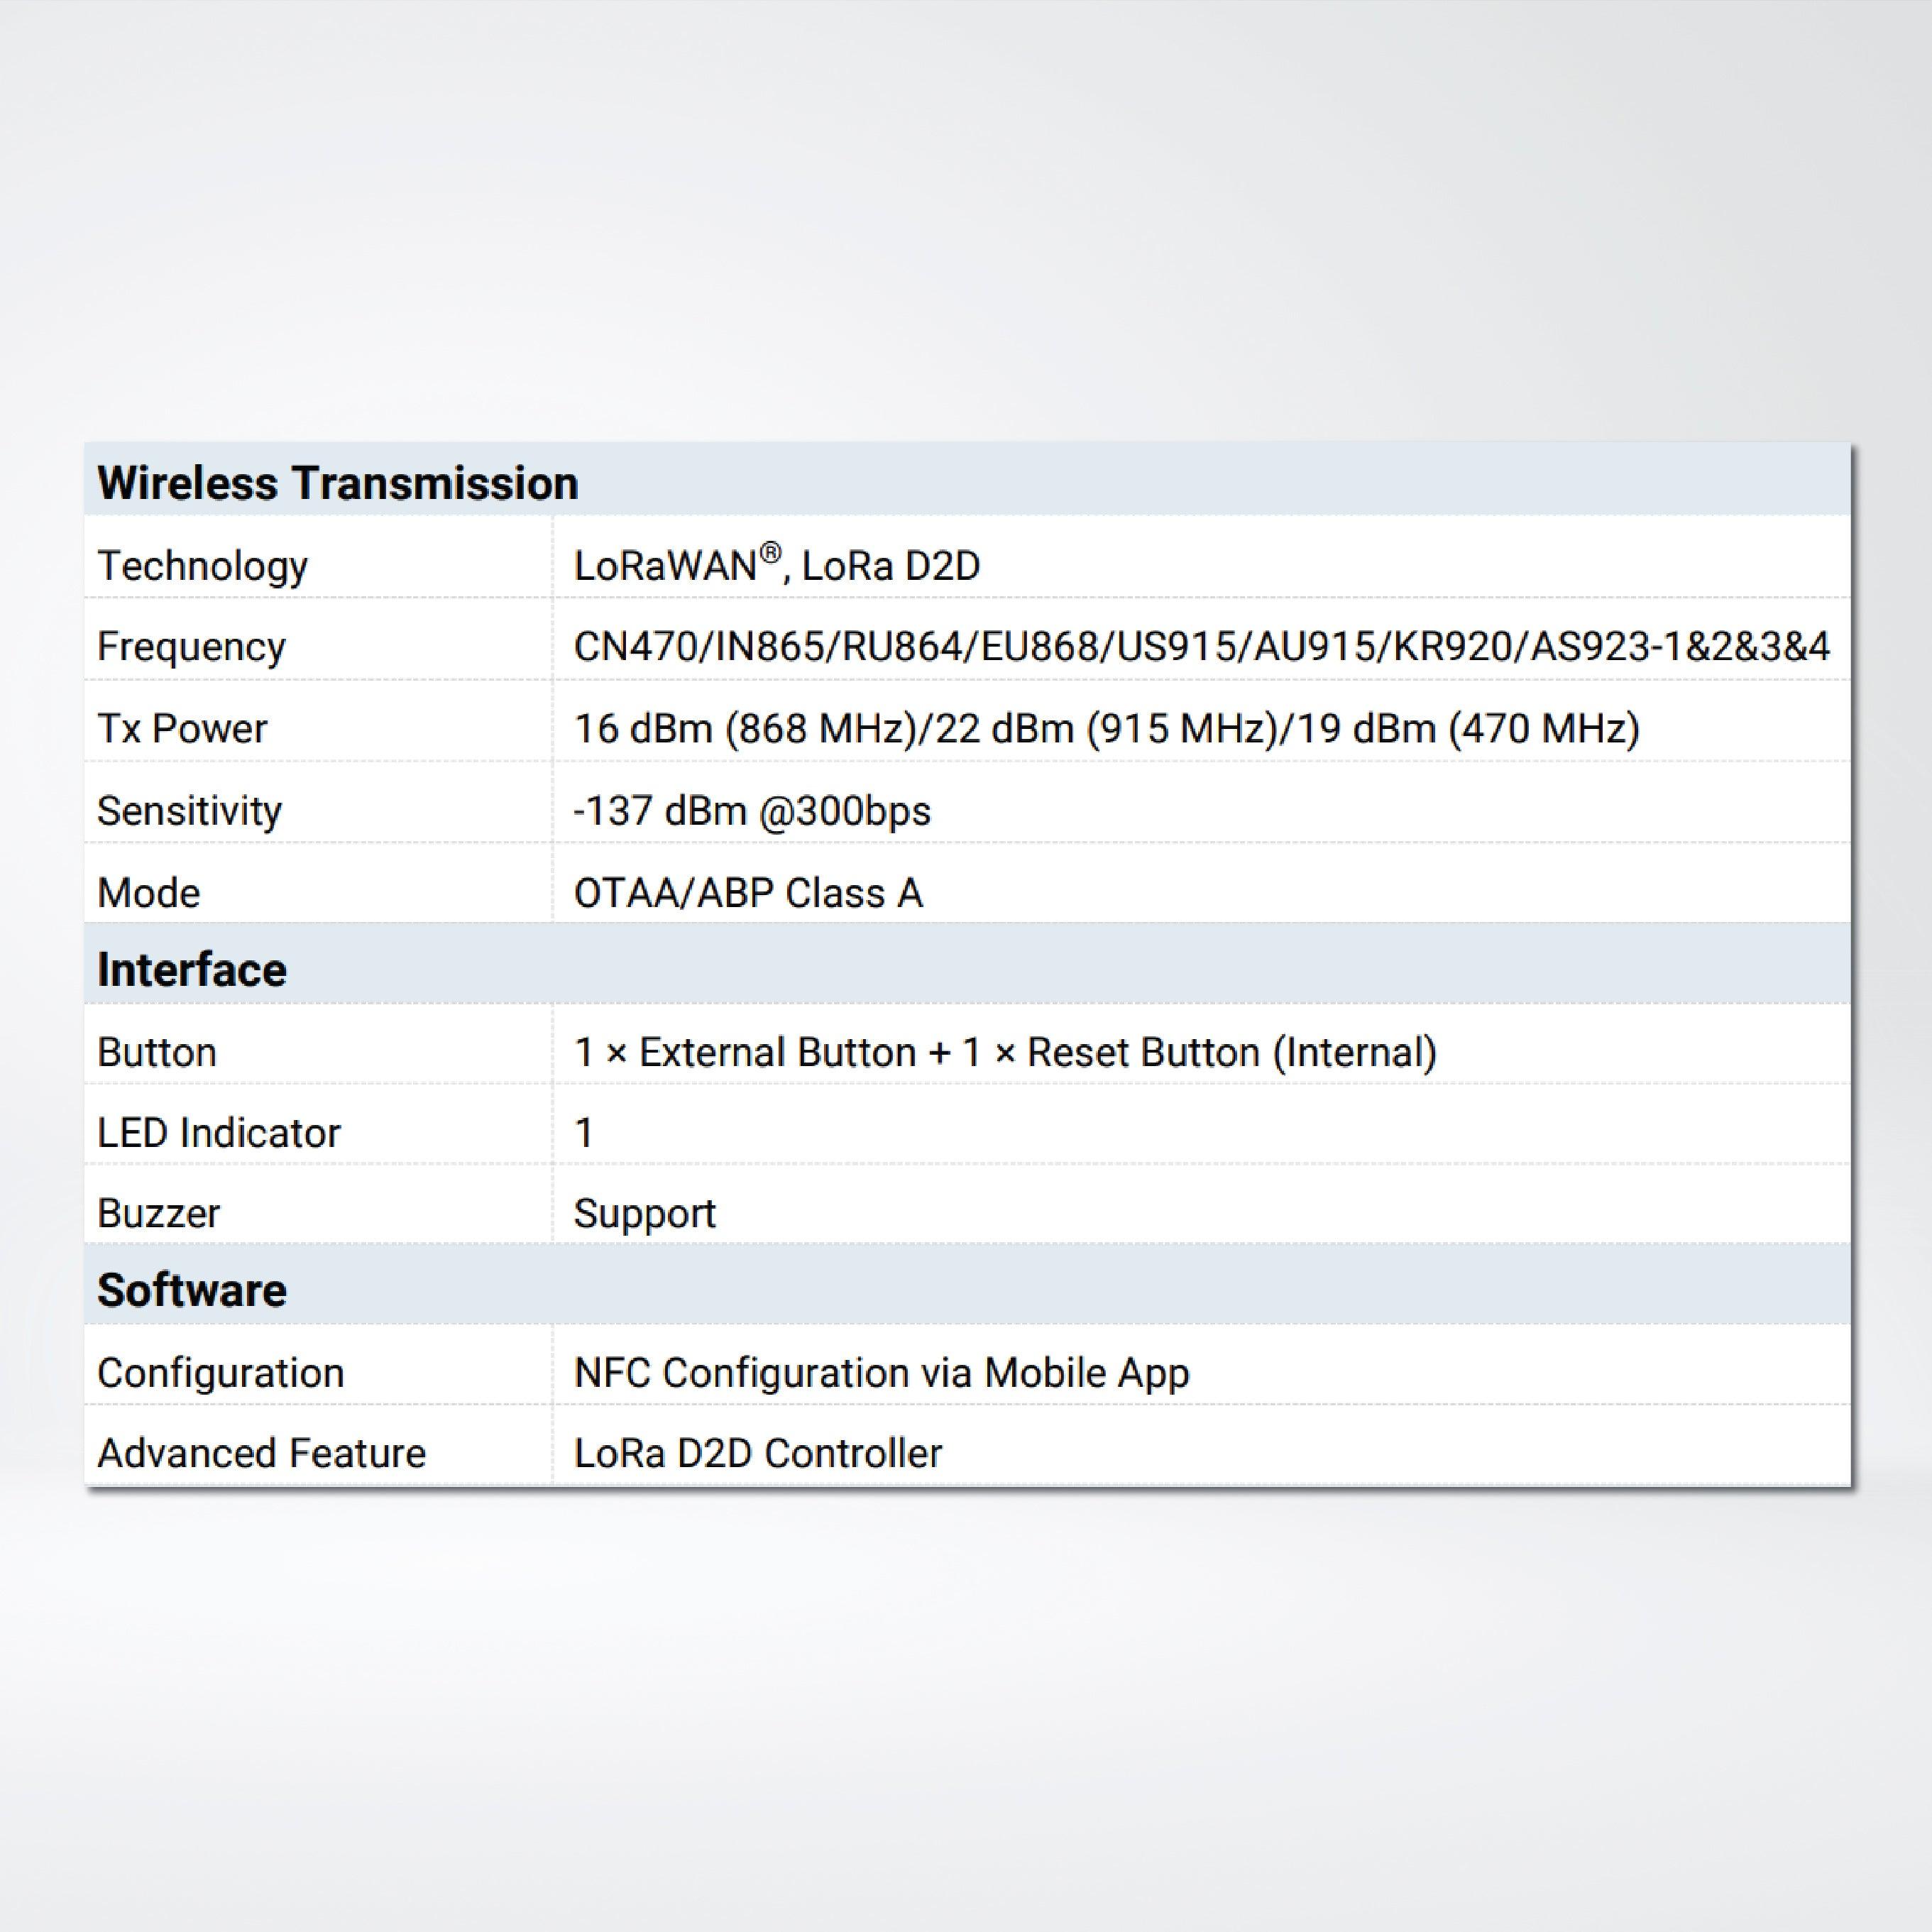Select the Sensitivity row label
The height and width of the screenshot is (1932, 1932).
pyautogui.click(x=189, y=810)
